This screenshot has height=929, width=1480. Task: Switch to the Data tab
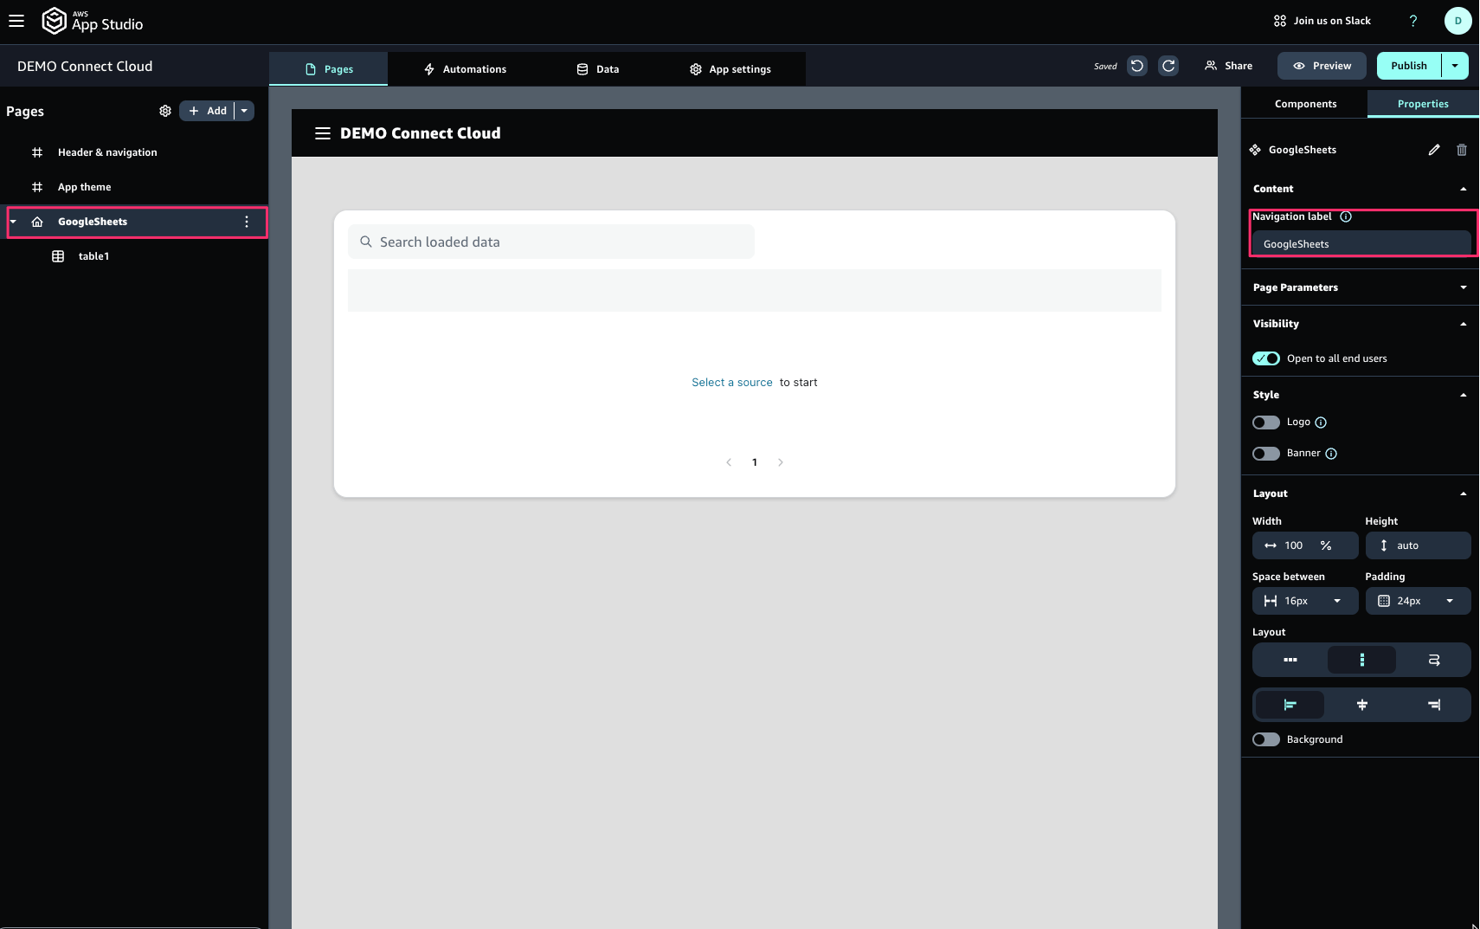(598, 69)
